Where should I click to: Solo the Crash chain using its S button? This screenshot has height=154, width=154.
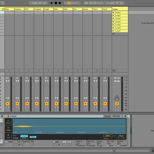click(x=47, y=107)
